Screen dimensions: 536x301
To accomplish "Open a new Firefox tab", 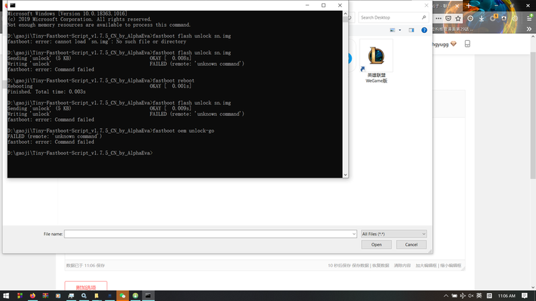I will coord(468,5).
